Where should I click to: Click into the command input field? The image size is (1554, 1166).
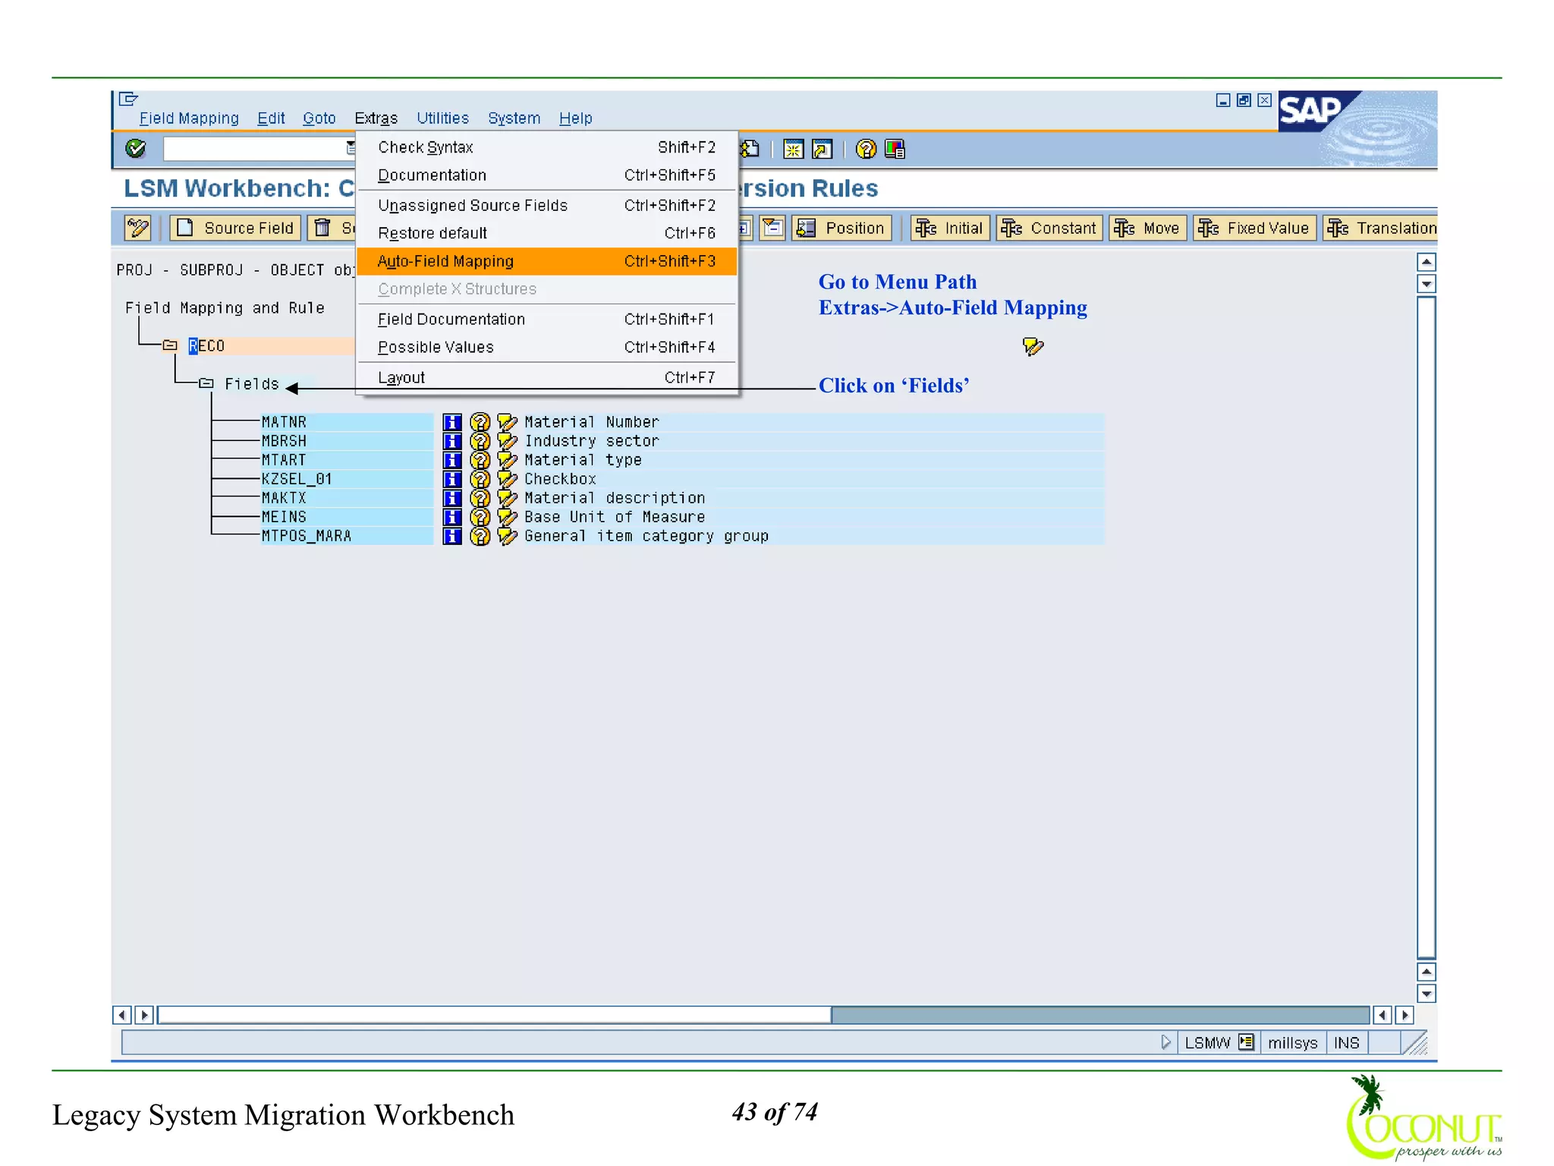coord(255,148)
